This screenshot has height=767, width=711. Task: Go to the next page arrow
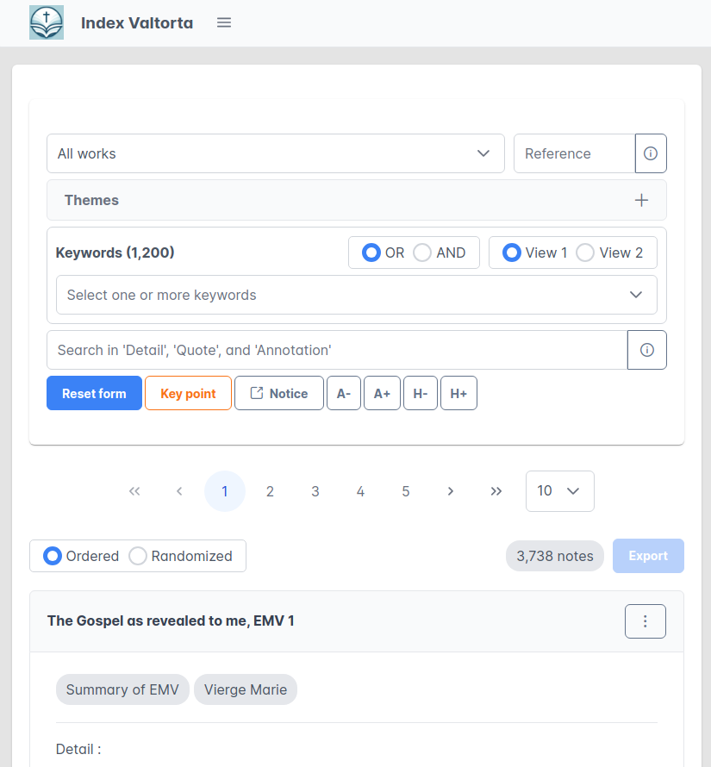click(451, 491)
